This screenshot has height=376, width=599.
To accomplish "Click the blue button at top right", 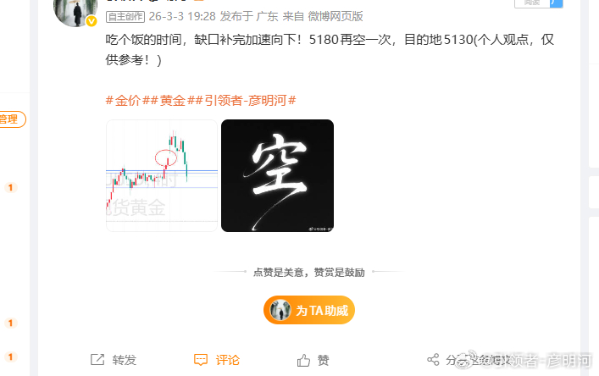I will [x=556, y=3].
